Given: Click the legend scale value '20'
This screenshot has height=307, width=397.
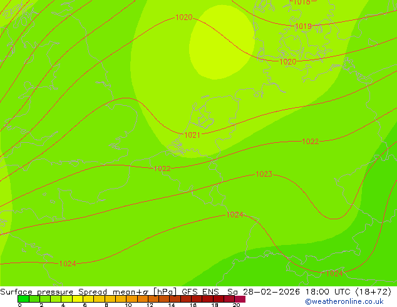Looking at the screenshot, I should click(236, 305).
